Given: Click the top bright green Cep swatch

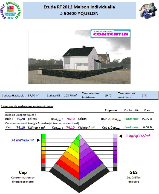Looking at the screenshot, I should click(44, 136).
